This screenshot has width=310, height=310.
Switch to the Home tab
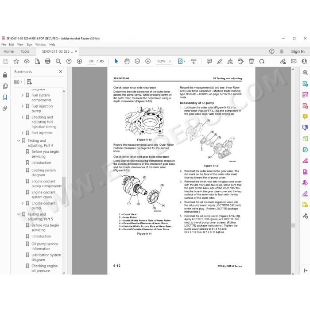pyautogui.click(x=8, y=51)
